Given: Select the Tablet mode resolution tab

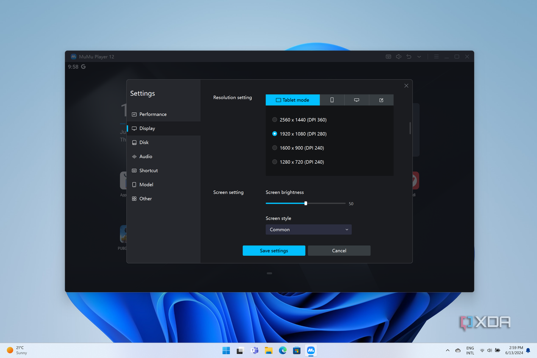Looking at the screenshot, I should click(293, 100).
